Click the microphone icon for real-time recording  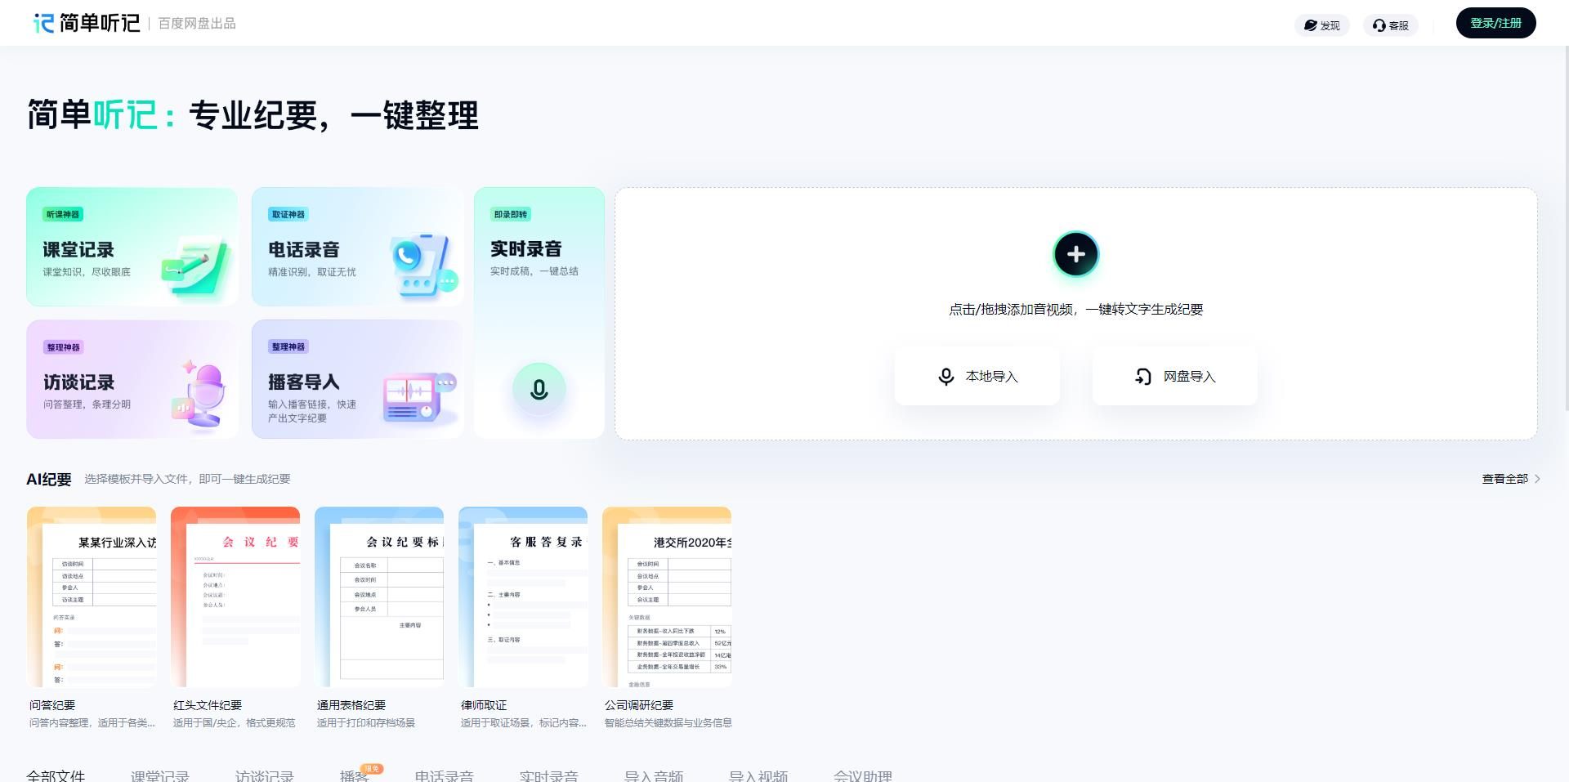point(539,390)
